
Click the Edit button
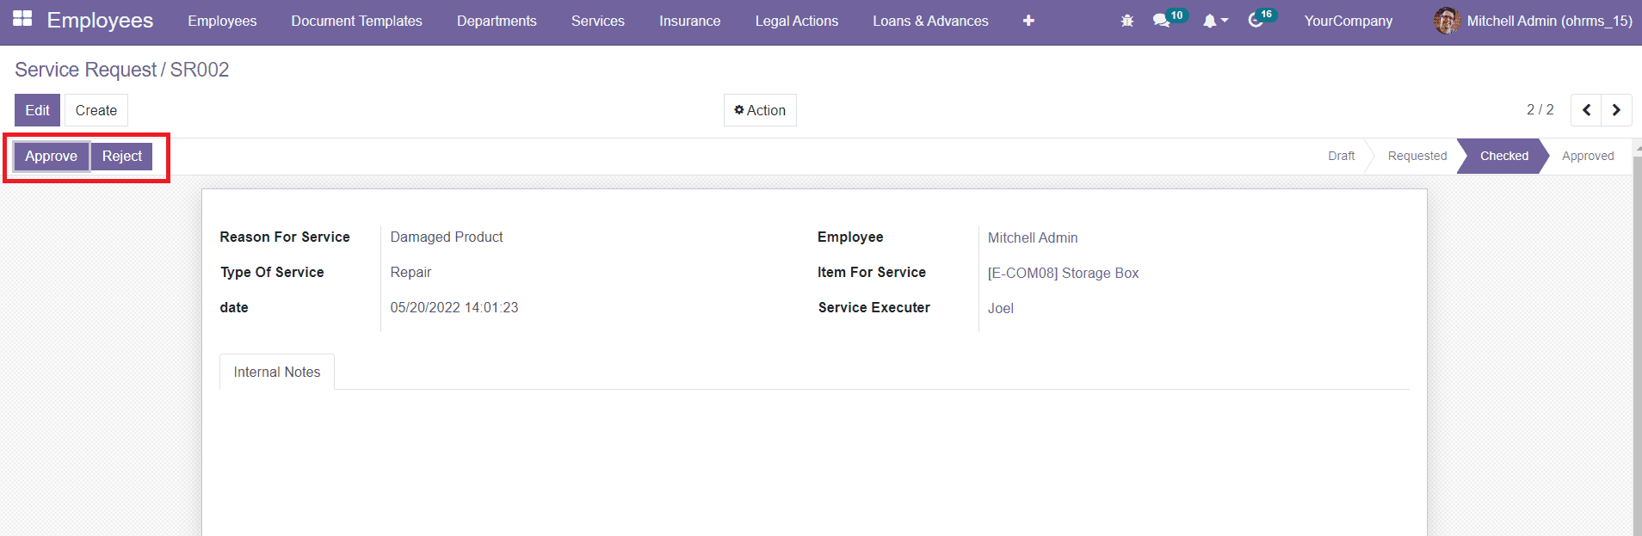coord(37,110)
